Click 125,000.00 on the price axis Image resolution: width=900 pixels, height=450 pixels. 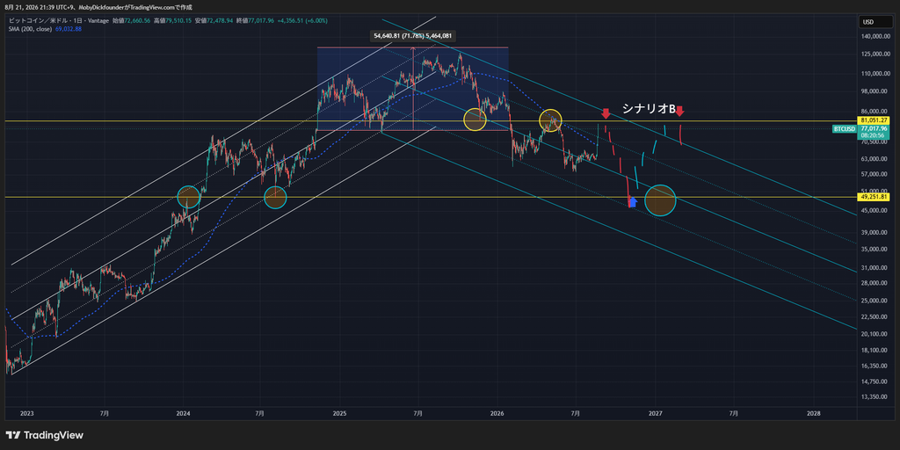click(875, 54)
